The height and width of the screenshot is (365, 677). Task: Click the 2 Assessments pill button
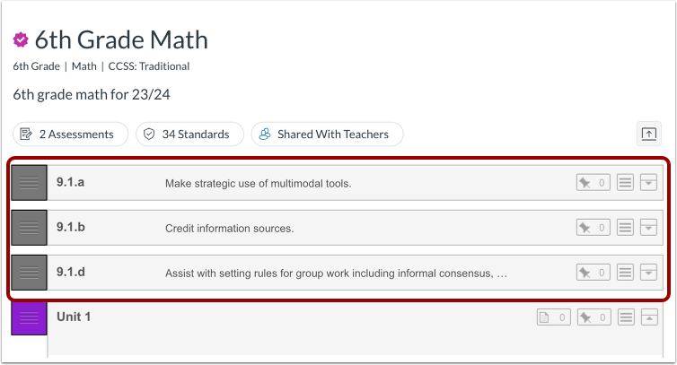(69, 134)
